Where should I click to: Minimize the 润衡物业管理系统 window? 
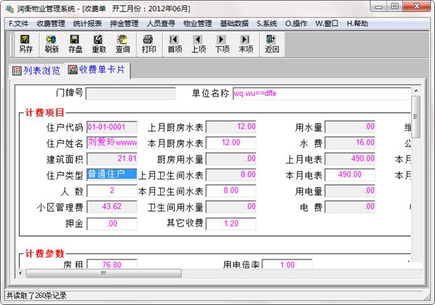(x=378, y=7)
